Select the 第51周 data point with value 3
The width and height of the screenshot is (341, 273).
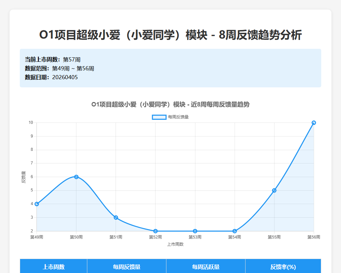tap(116, 217)
